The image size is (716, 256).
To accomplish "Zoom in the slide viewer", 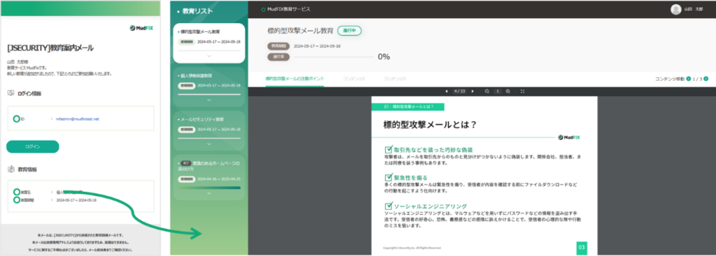I will pyautogui.click(x=508, y=91).
